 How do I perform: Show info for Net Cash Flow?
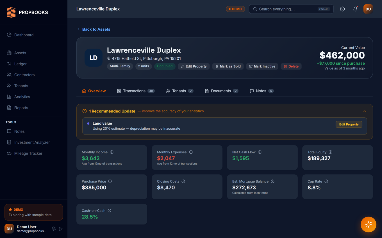260,152
